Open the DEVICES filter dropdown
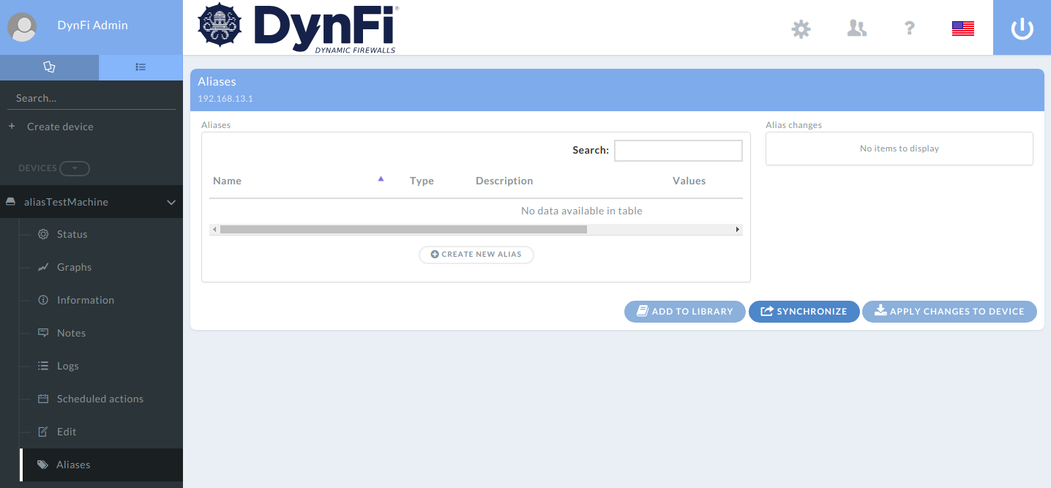 click(75, 168)
